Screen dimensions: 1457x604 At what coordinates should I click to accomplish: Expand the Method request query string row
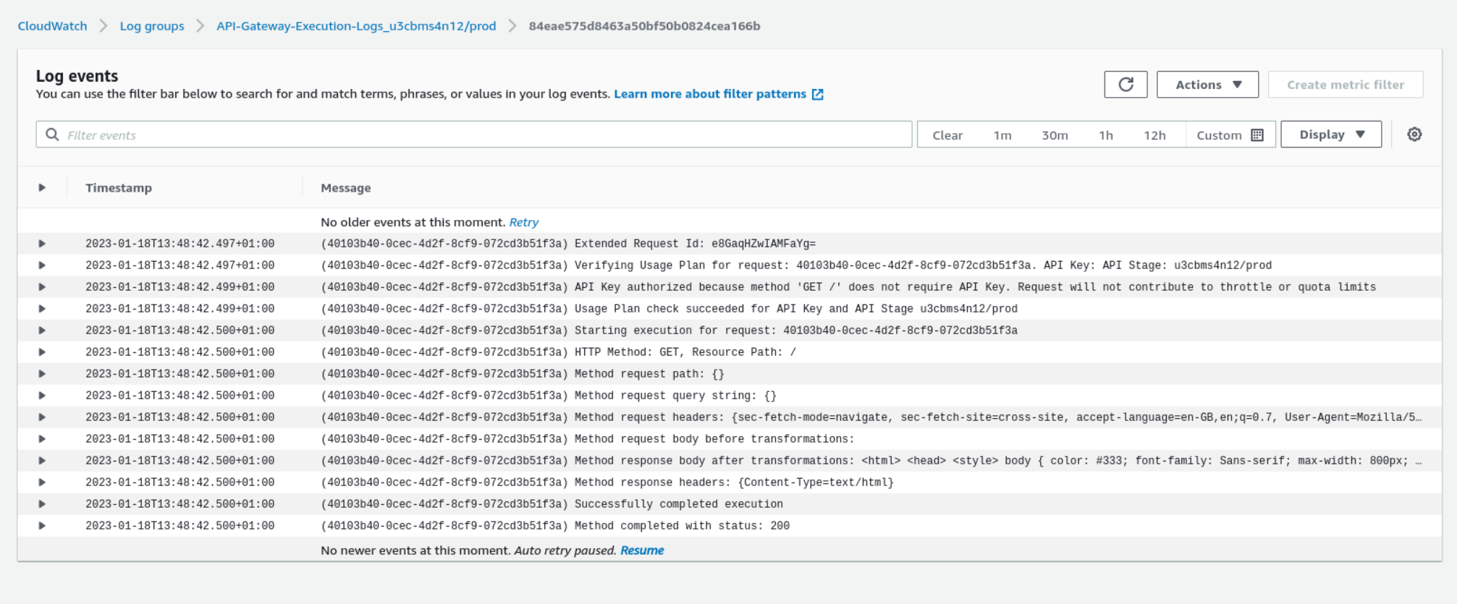[x=42, y=396]
